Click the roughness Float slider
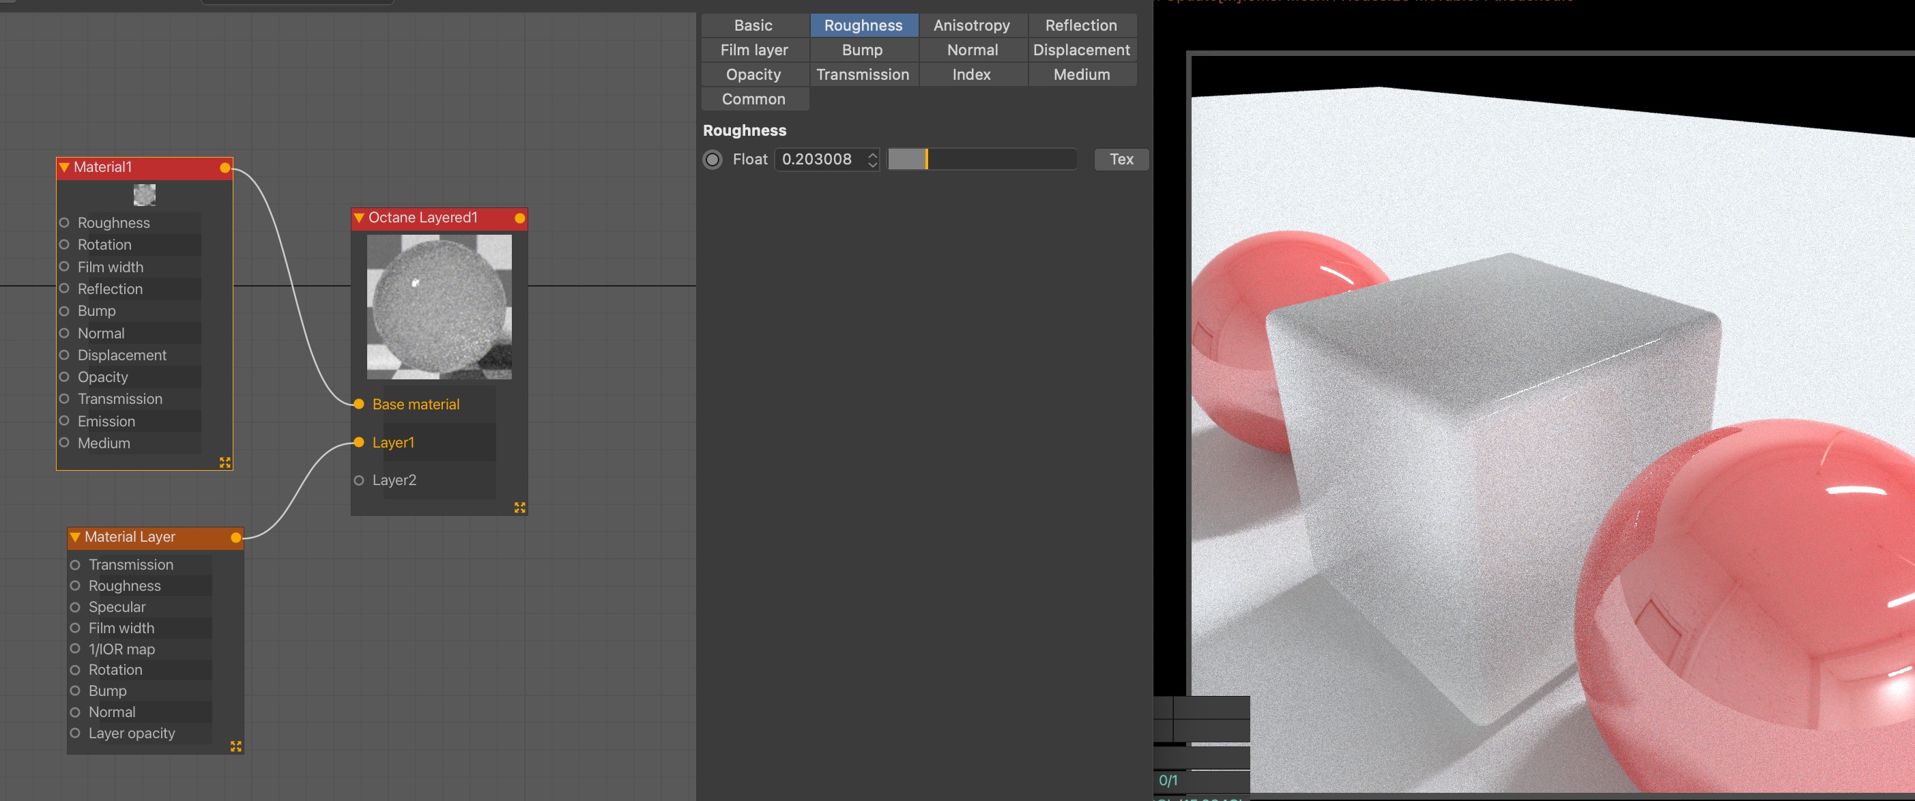Image resolution: width=1915 pixels, height=801 pixels. click(981, 160)
